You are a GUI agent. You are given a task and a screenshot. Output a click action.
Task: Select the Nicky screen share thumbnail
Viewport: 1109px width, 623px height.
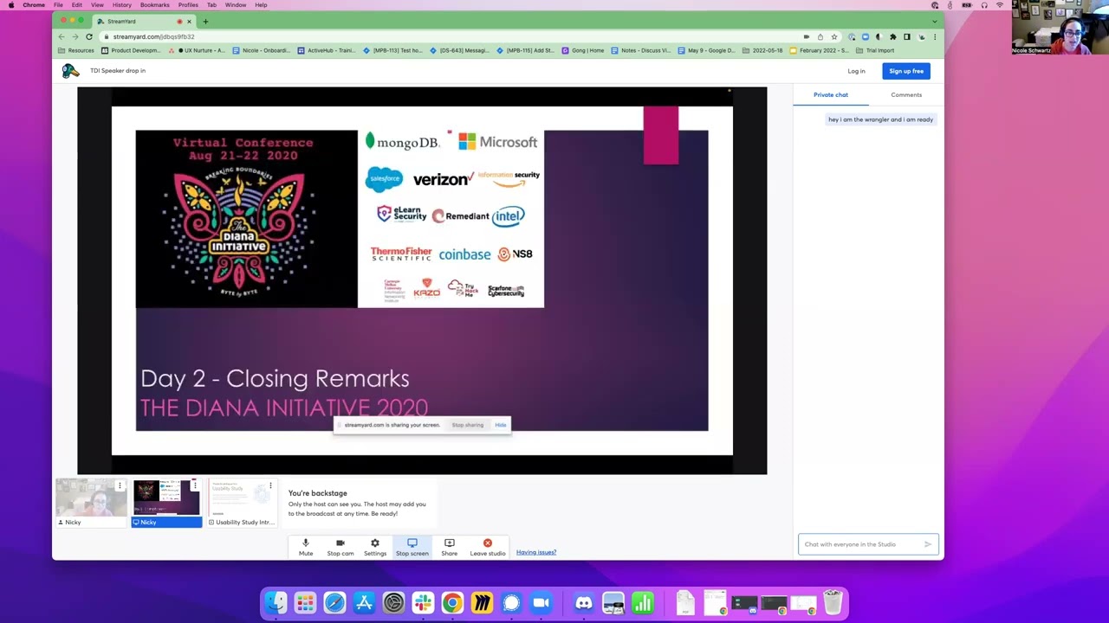coord(166,503)
